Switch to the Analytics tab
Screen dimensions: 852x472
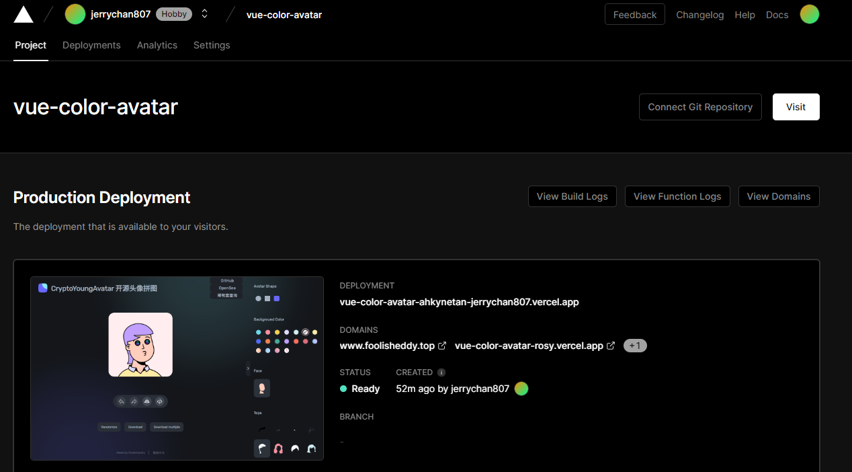coord(157,45)
